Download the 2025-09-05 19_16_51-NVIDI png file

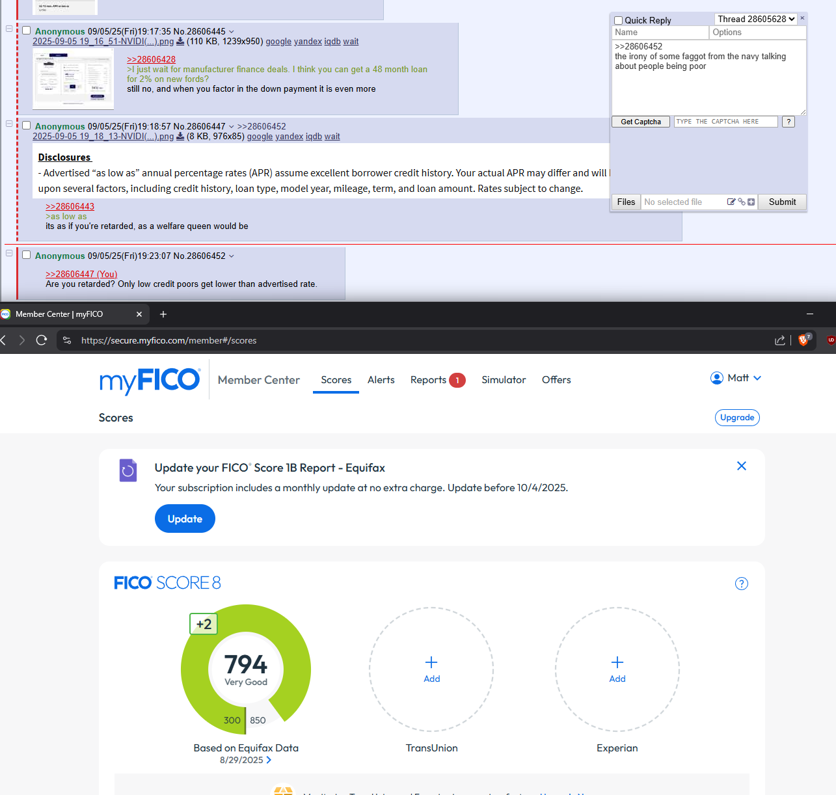point(180,42)
